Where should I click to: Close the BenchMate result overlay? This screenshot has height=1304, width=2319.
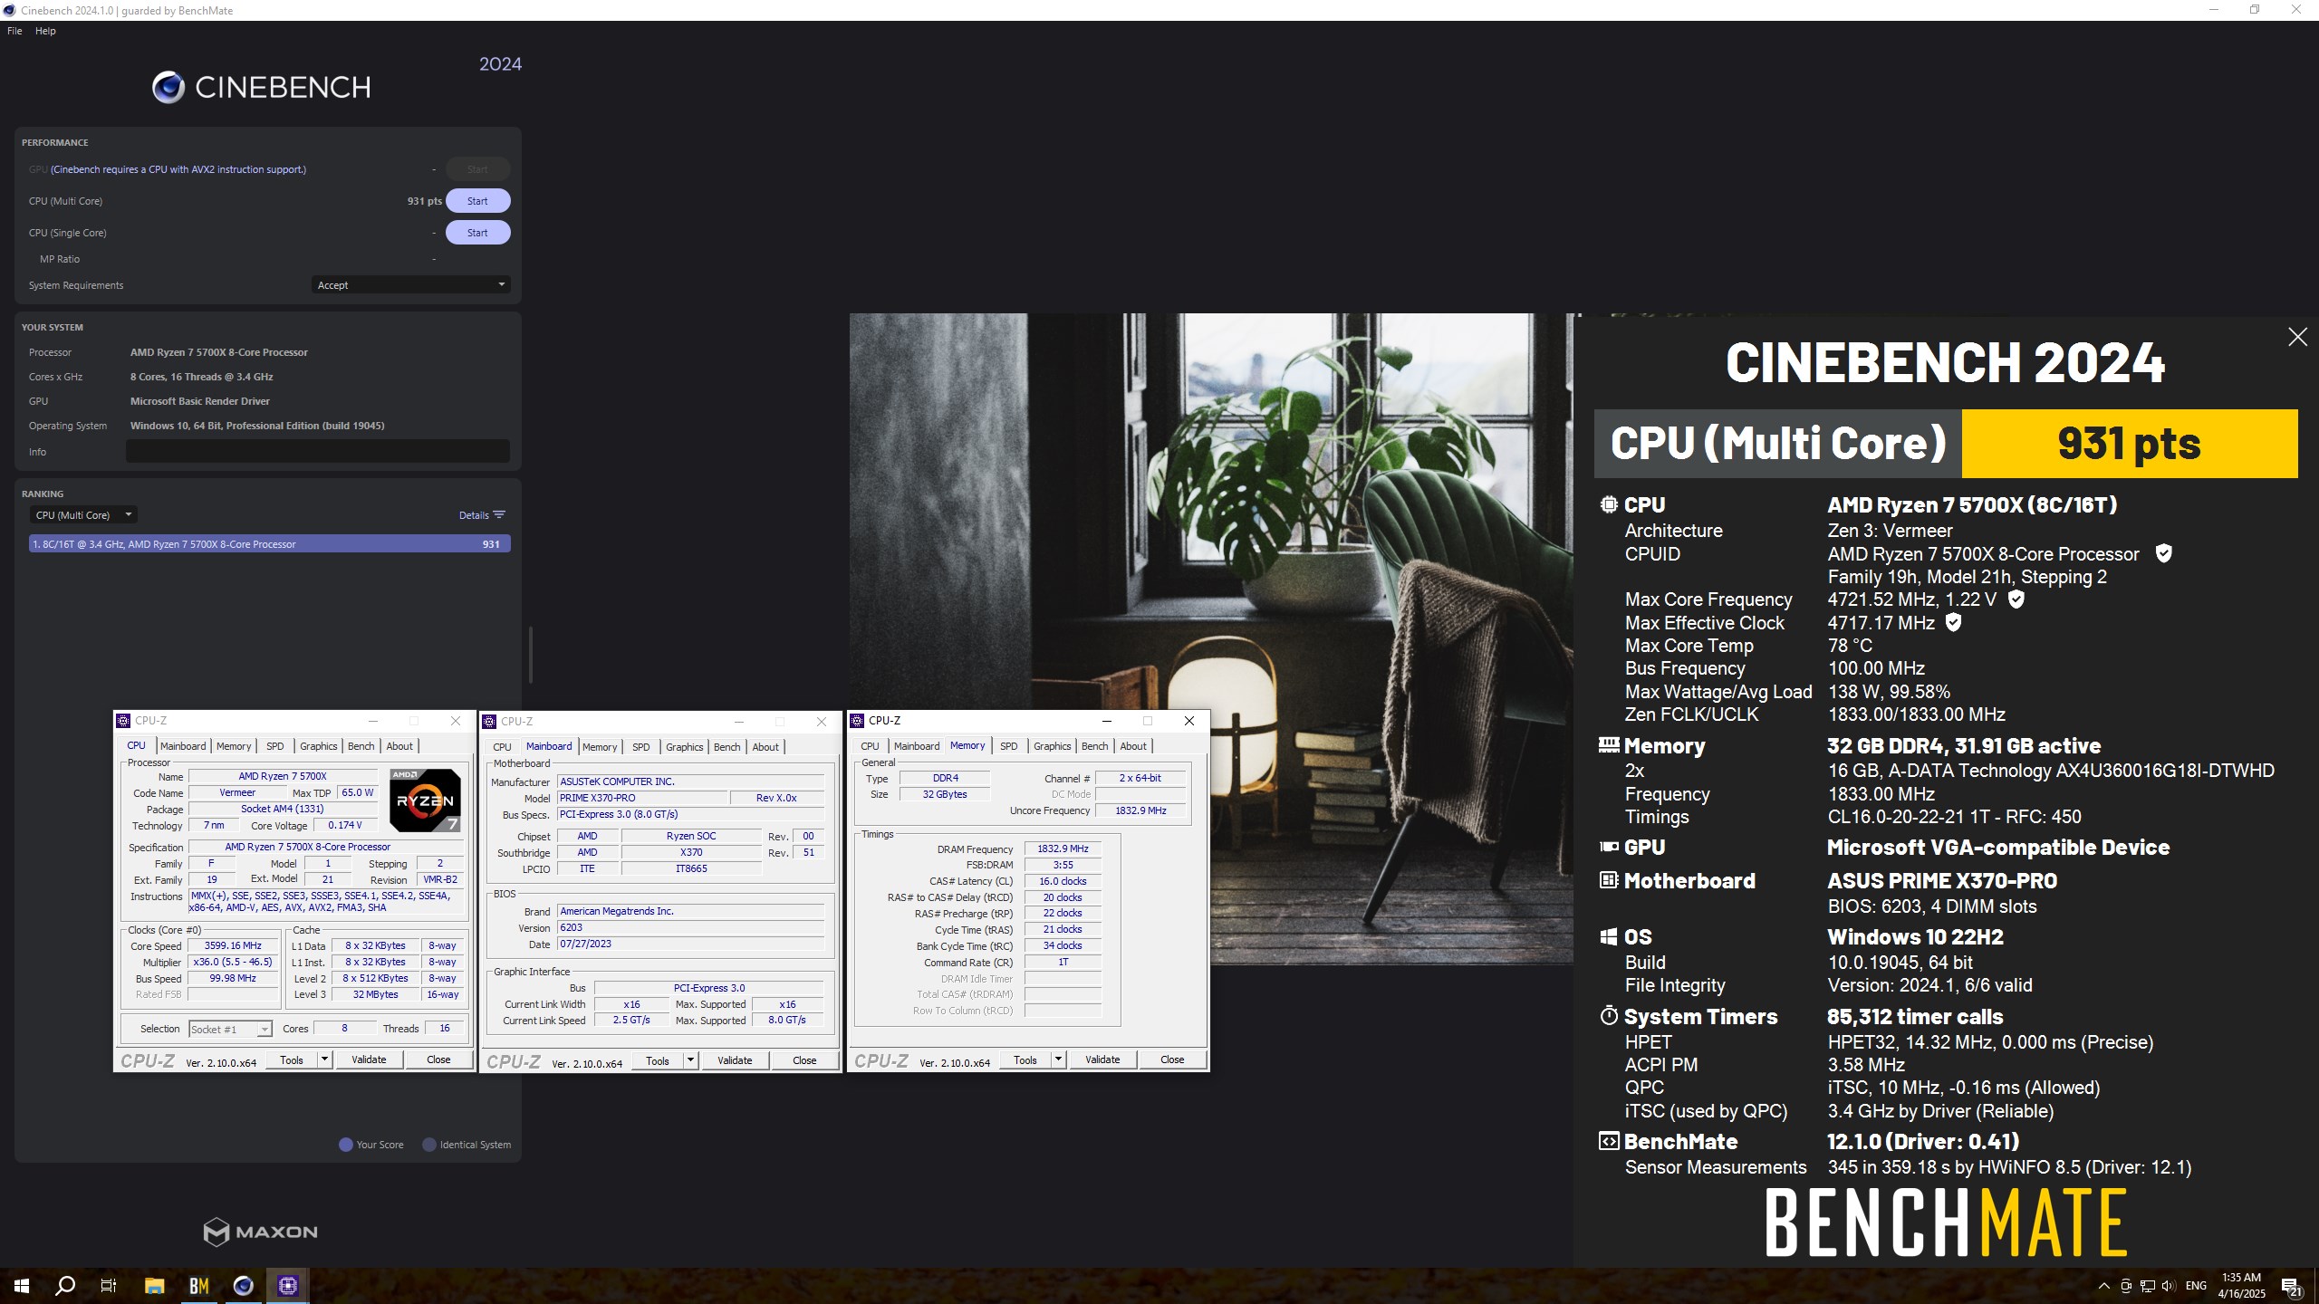point(2297,337)
